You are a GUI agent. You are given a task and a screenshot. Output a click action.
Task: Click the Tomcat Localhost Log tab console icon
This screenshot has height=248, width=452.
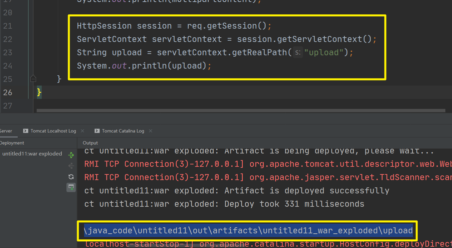click(25, 131)
